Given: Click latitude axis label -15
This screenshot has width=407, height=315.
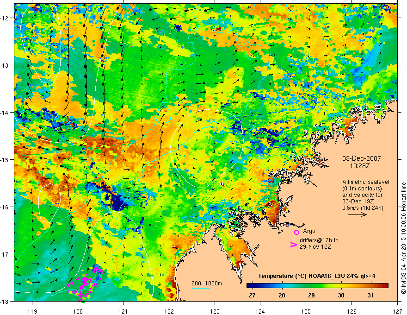Looking at the screenshot, I should point(5,159).
